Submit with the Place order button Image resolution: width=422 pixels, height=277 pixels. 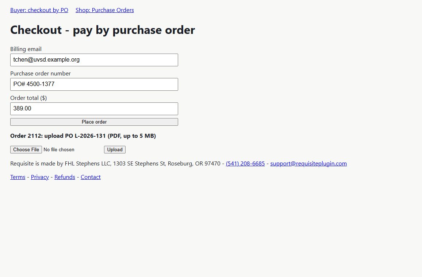(x=94, y=122)
